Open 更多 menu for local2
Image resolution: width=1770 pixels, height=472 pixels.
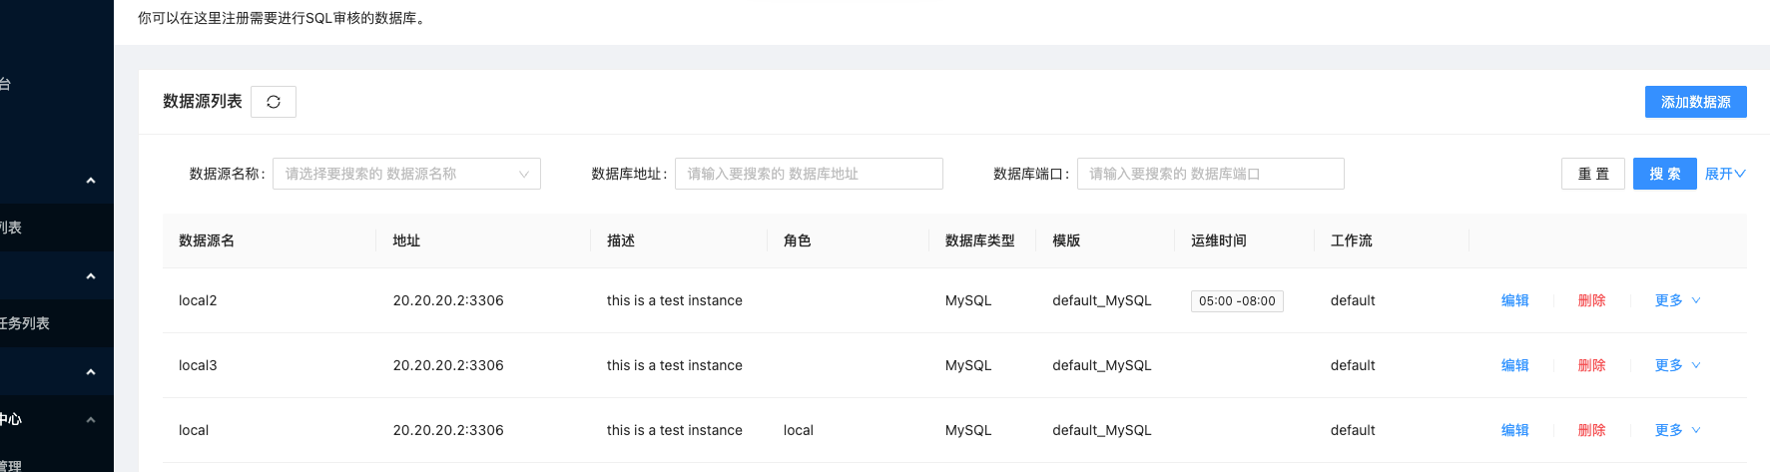[x=1677, y=300]
